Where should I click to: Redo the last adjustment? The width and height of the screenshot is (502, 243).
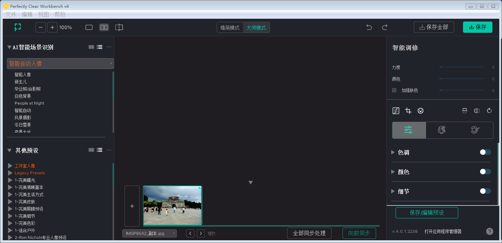tap(385, 27)
